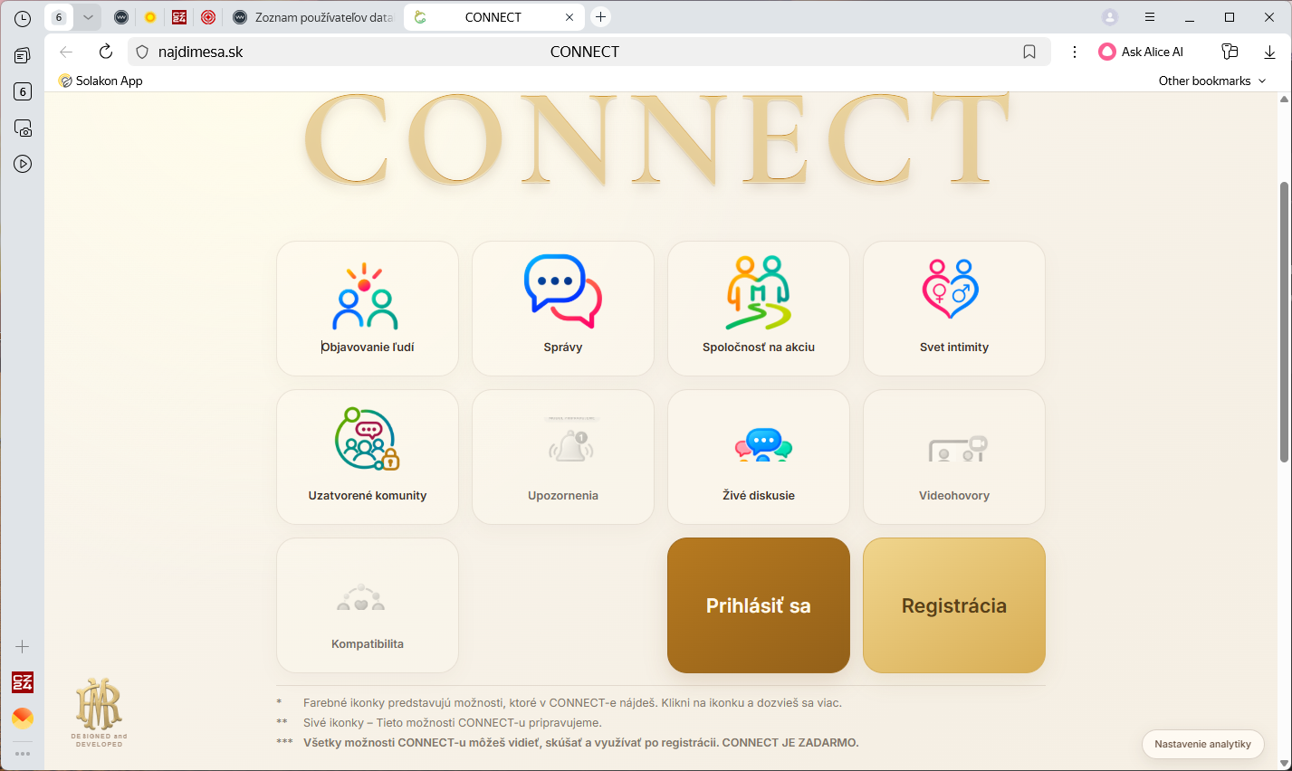
Task: Open the CZ24 sidebar shortcut
Action: pos(23,682)
